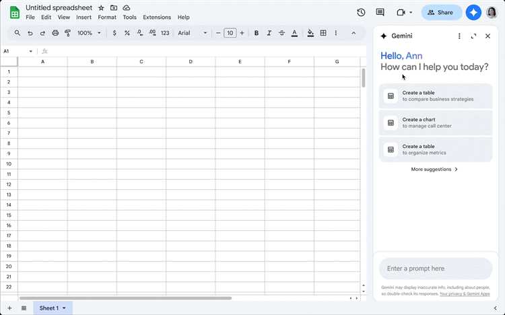The image size is (505, 315).
Task: Star the Untitled spreadsheet
Action: (x=101, y=7)
